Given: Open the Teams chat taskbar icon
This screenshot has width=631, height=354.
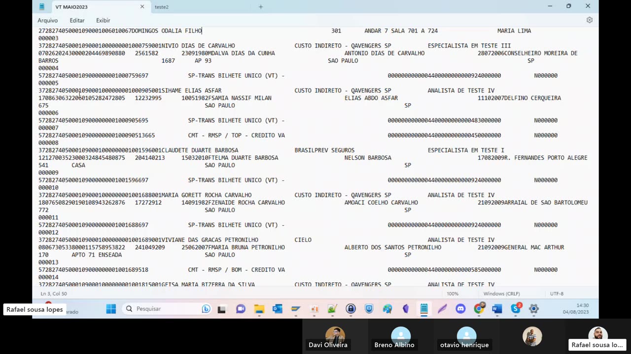Looking at the screenshot, I should pyautogui.click(x=241, y=309).
